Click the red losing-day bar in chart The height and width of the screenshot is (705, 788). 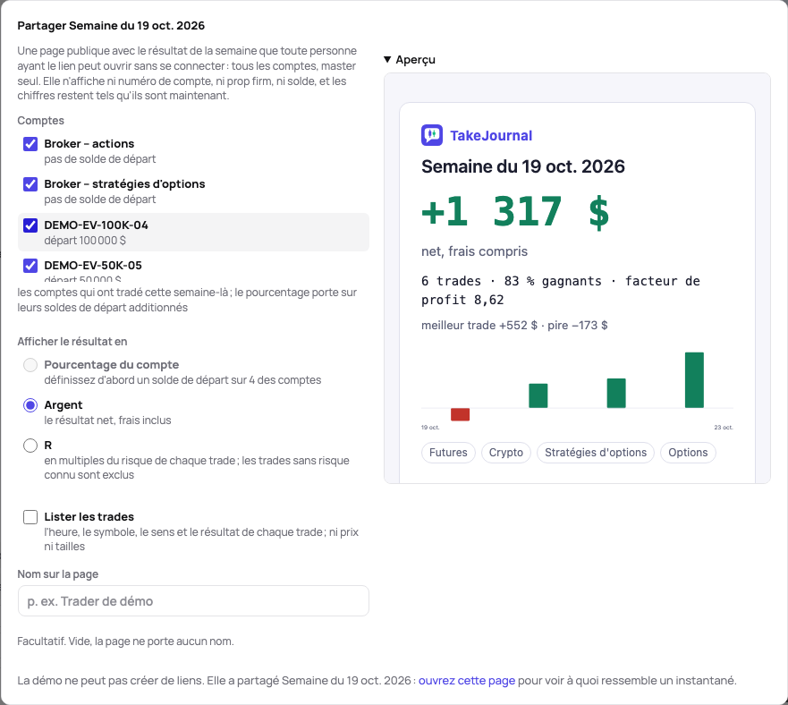click(460, 414)
